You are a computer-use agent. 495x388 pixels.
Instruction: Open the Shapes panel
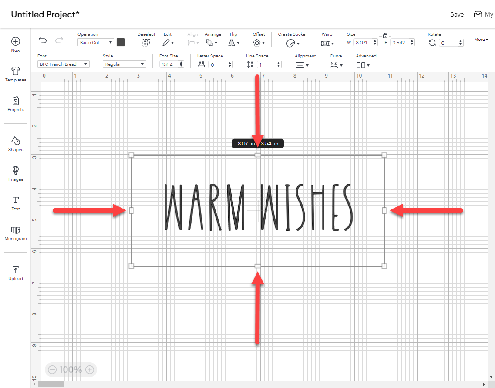point(16,144)
